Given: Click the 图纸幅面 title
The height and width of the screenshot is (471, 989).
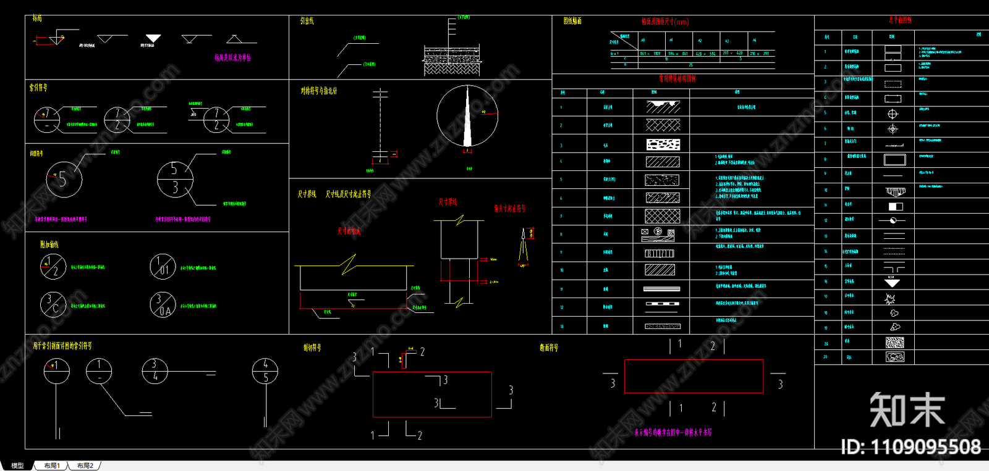Looking at the screenshot, I should tap(572, 21).
